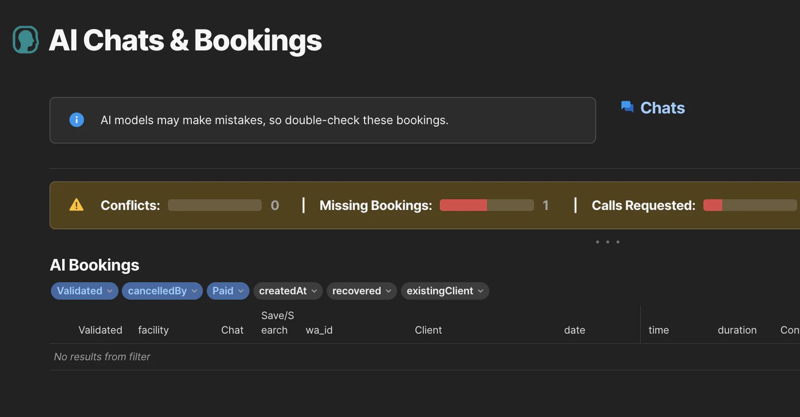Click the three-dot resize handle
This screenshot has width=800, height=417.
tap(607, 241)
